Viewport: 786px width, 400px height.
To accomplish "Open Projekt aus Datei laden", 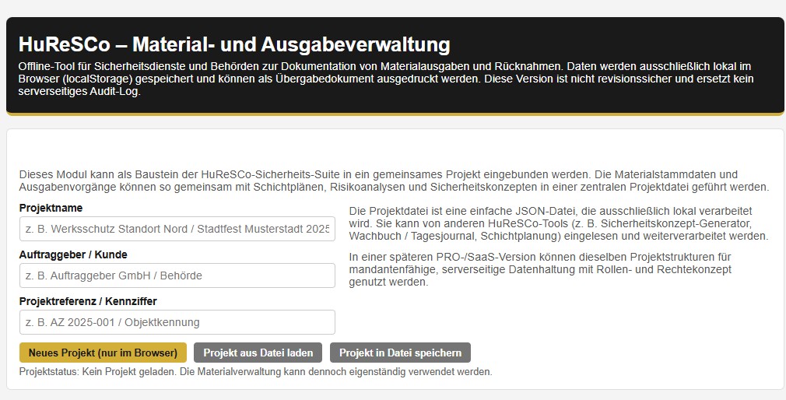I will pos(258,353).
